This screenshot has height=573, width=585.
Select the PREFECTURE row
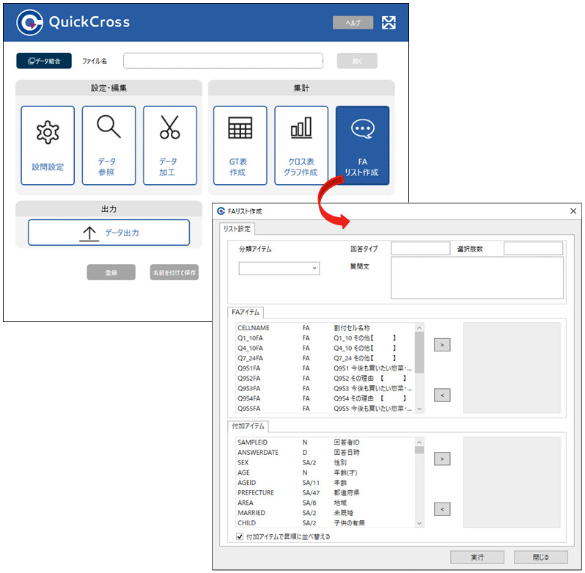pyautogui.click(x=325, y=492)
